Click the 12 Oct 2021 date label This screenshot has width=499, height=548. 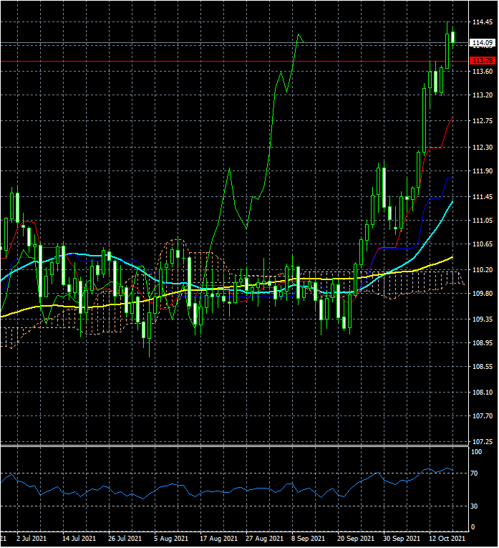tap(447, 539)
